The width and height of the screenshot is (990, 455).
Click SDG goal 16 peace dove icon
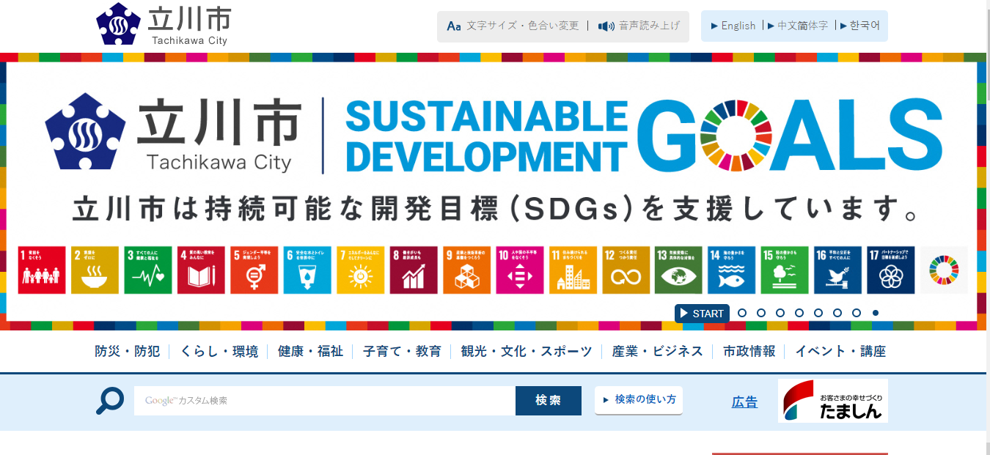coord(838,270)
